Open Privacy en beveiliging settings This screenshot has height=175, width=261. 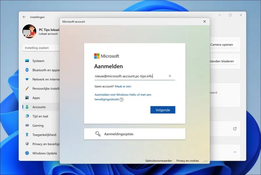(41, 144)
